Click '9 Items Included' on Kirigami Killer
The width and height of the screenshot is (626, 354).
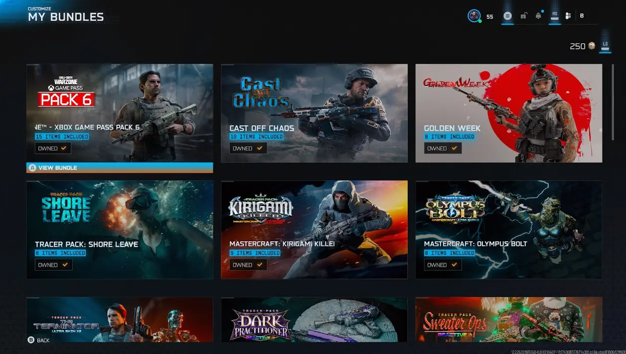click(x=255, y=253)
